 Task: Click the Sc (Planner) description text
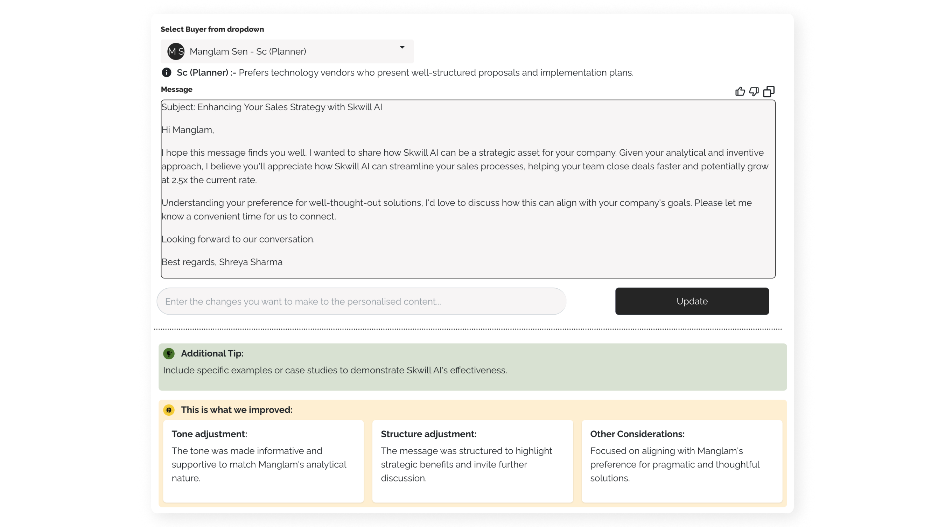click(x=436, y=73)
